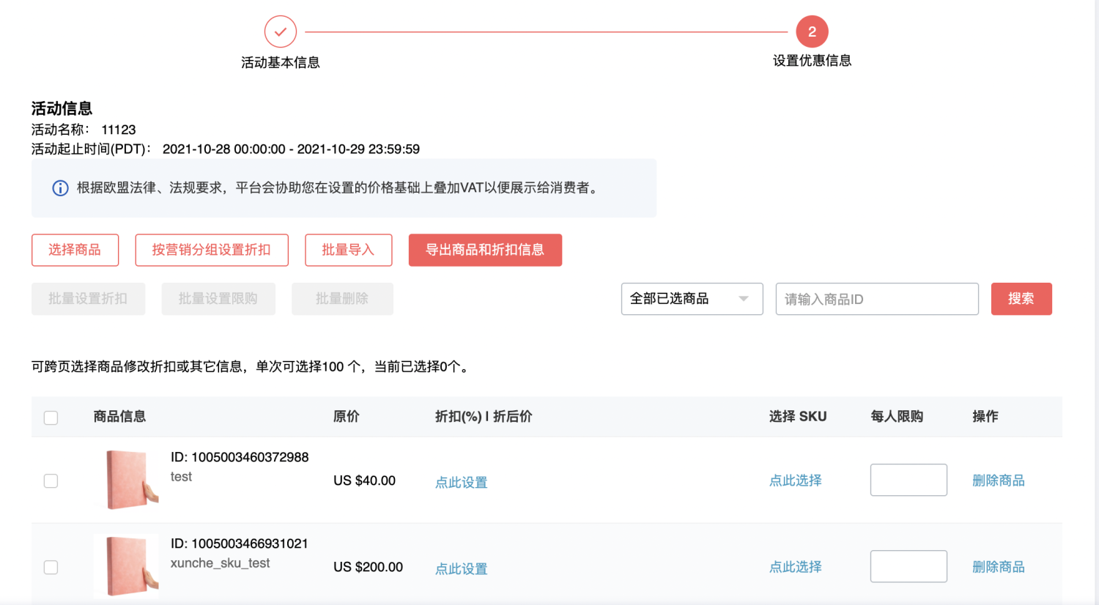Click the 原价 column header

(x=347, y=417)
